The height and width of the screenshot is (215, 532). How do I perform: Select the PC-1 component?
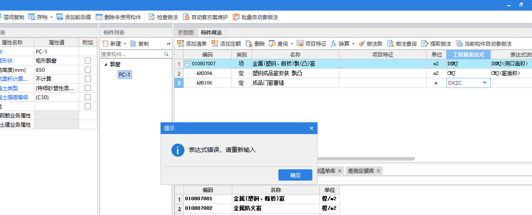tap(124, 75)
